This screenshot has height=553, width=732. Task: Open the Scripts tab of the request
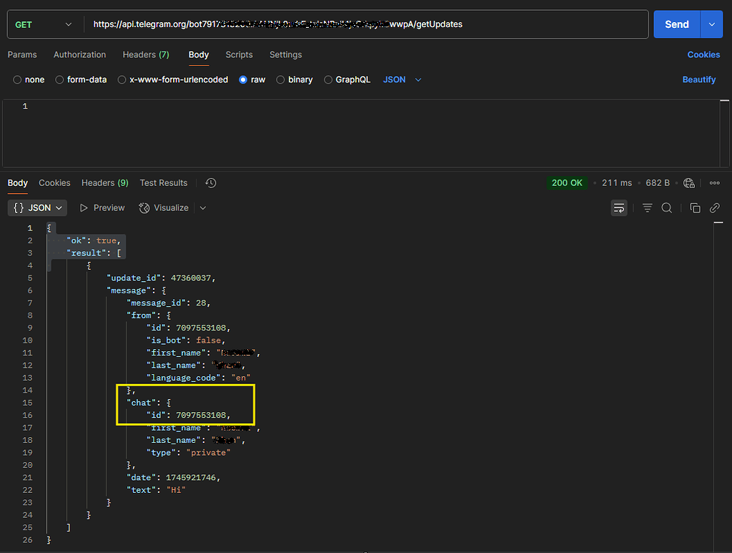point(239,54)
